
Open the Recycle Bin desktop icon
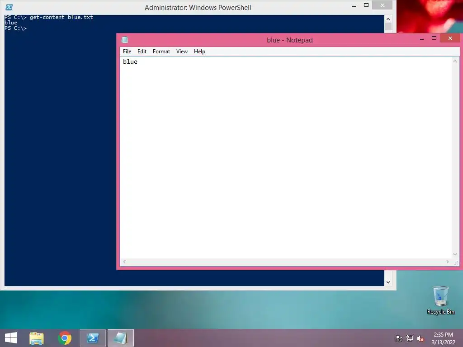(440, 300)
